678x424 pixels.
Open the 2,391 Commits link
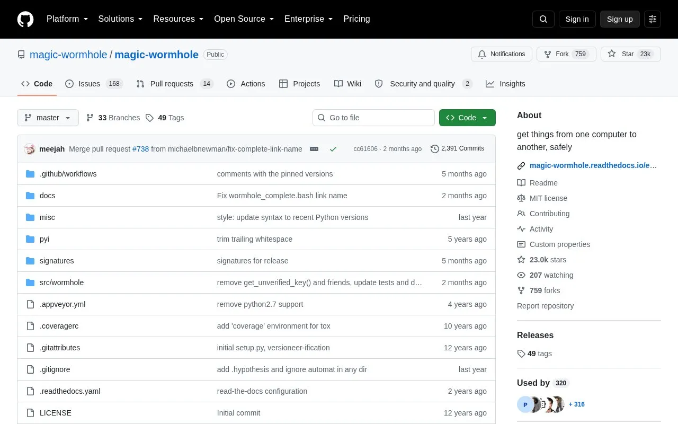pyautogui.click(x=457, y=148)
